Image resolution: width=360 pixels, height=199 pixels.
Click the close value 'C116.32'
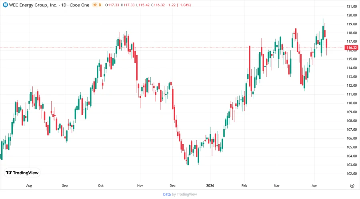tap(158, 5)
